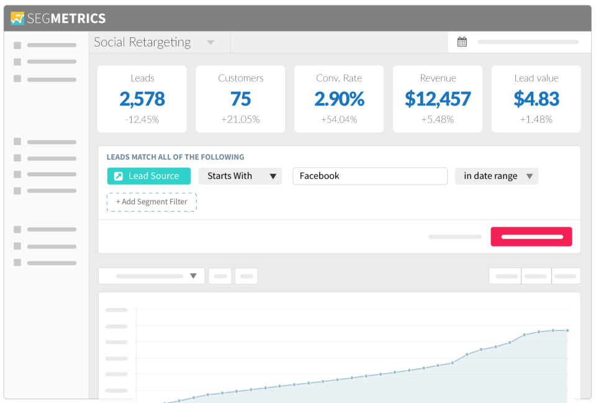The height and width of the screenshot is (403, 596).
Task: Click the bottom sidebar navigation icon
Action: coord(18,263)
